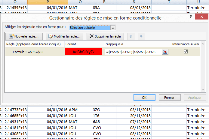Edit the S'applique à range field
Viewport: 209px width, 139px height.
(x=133, y=52)
